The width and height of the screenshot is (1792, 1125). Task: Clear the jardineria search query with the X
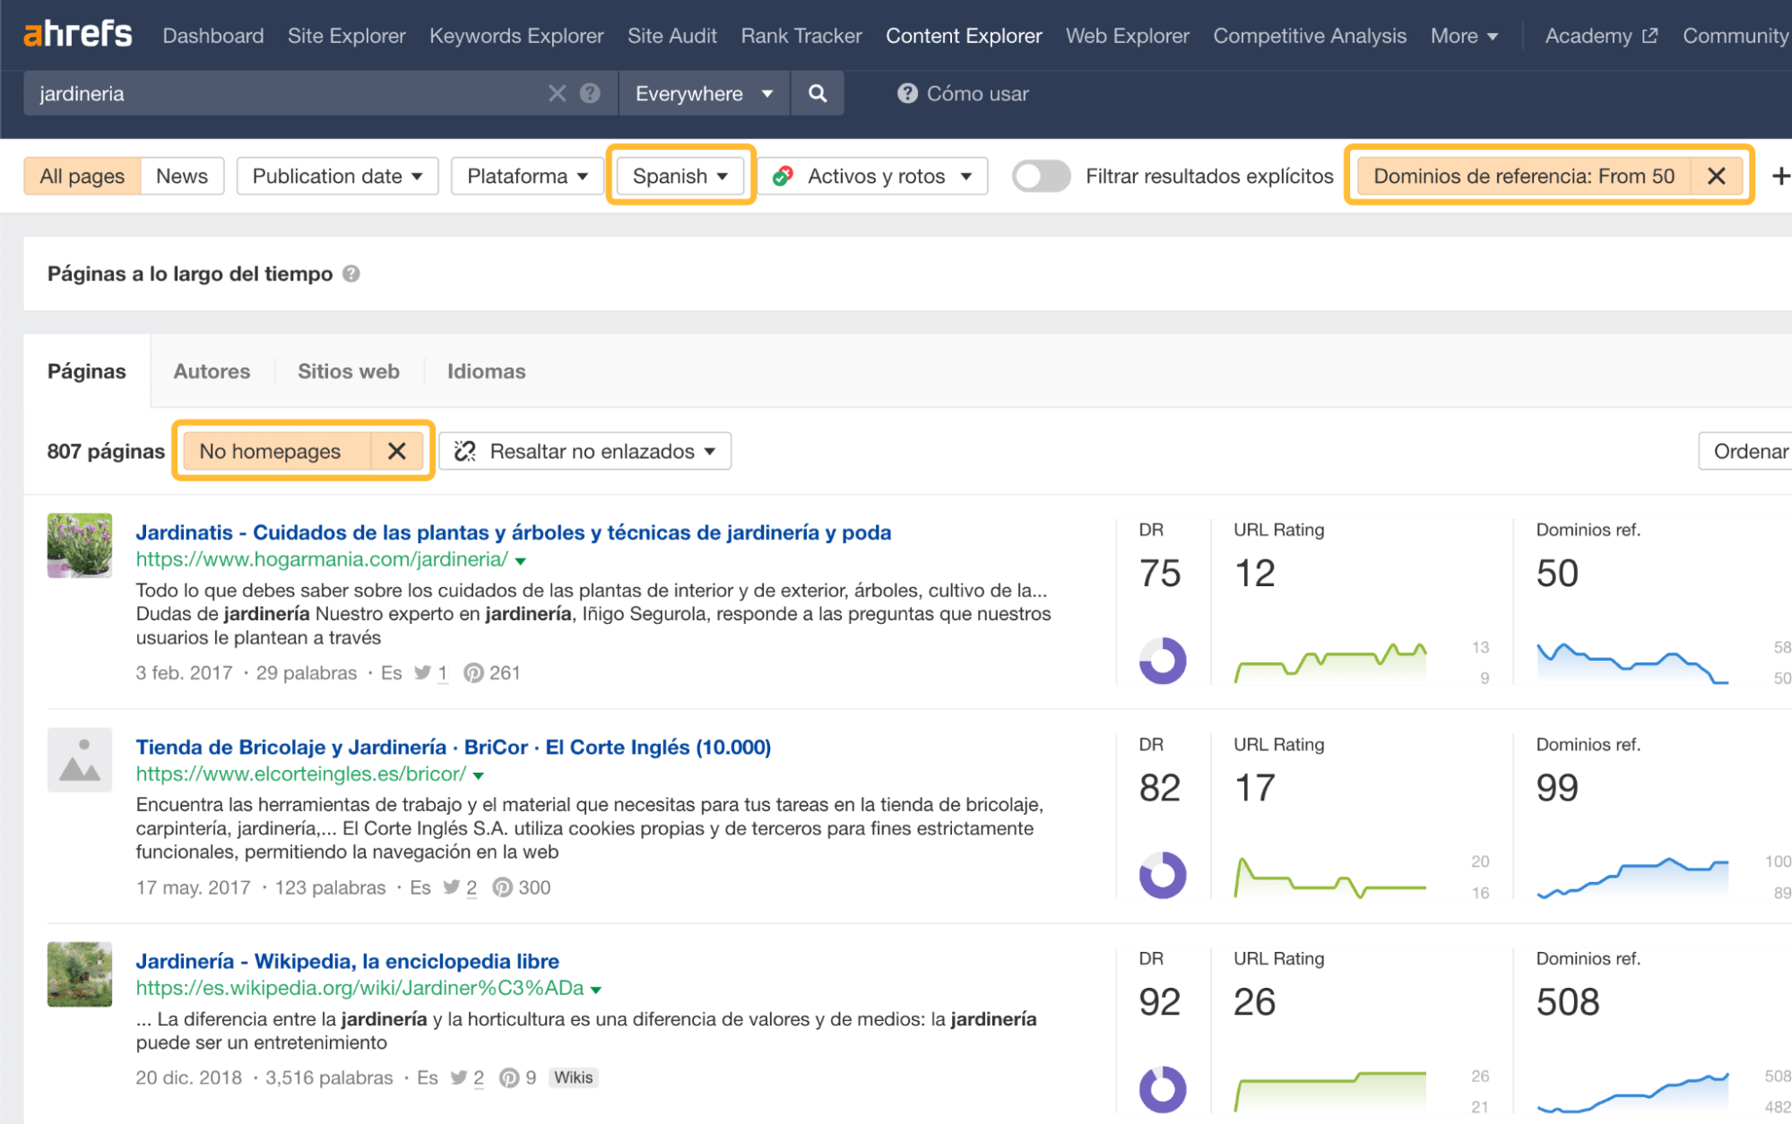pyautogui.click(x=556, y=93)
